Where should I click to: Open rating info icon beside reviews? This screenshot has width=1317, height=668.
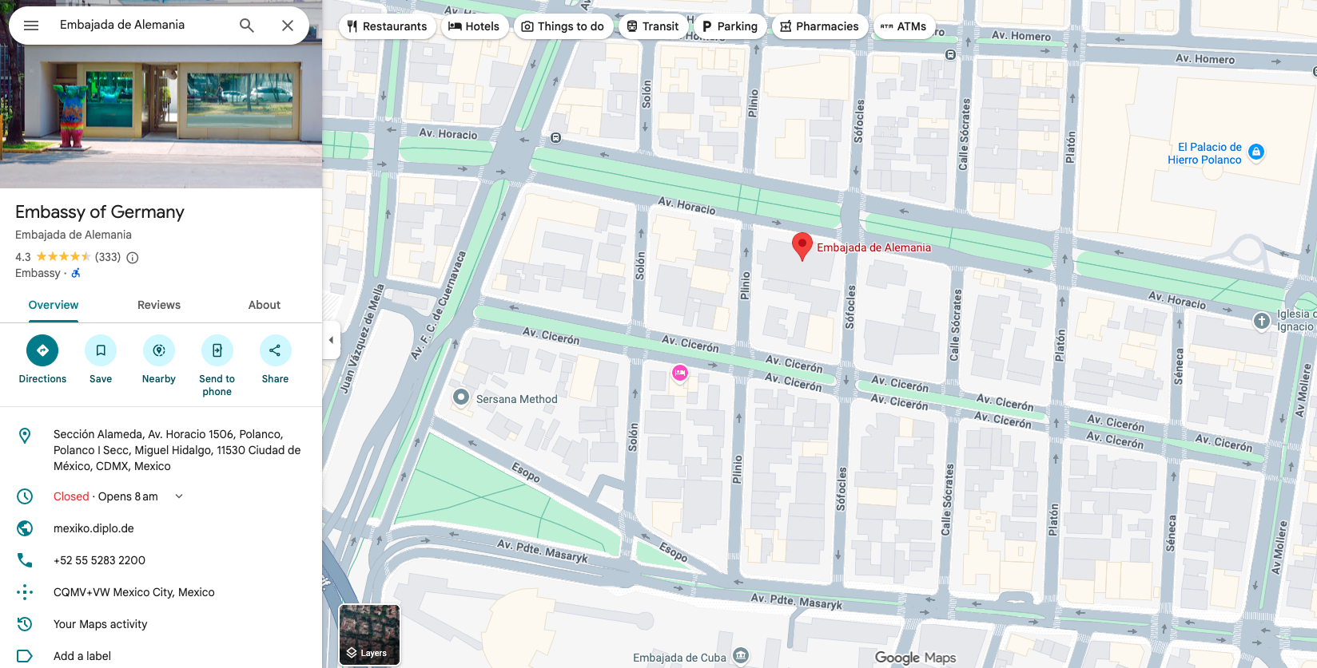coord(133,257)
